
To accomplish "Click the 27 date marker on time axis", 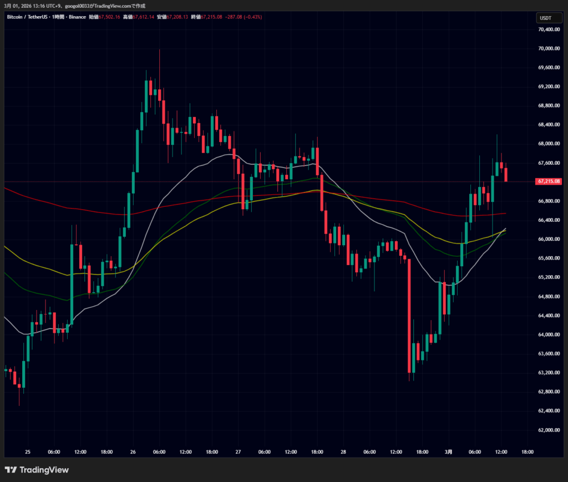I will [237, 452].
